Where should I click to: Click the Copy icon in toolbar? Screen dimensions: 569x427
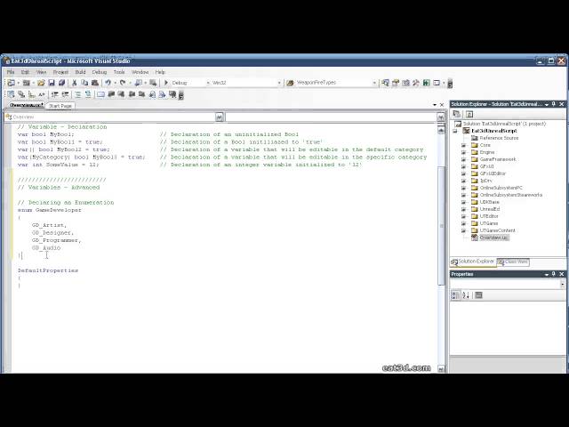pos(84,83)
